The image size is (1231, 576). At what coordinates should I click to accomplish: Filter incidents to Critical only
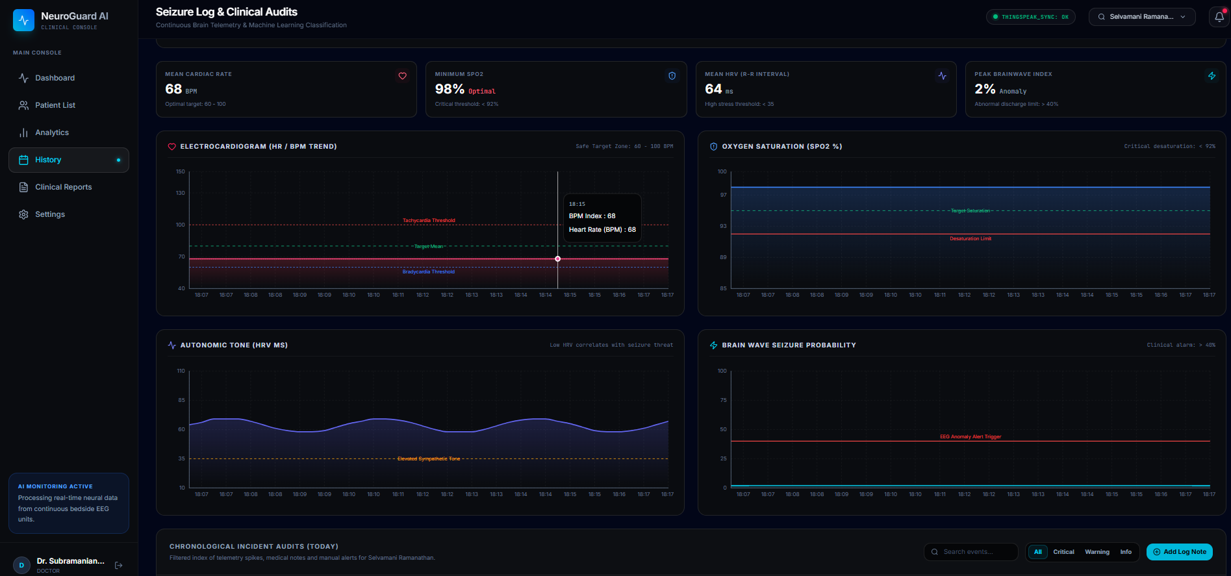[x=1063, y=552]
